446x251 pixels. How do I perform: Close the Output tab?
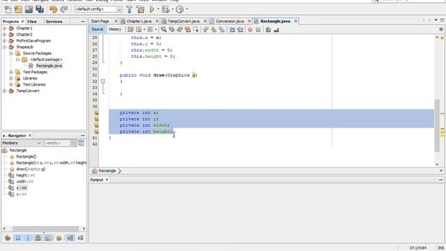pos(107,180)
